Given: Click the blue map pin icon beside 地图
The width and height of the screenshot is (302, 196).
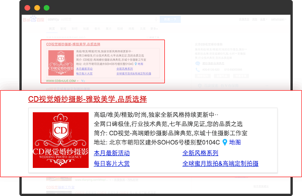Looking at the screenshot, I should tap(225, 142).
